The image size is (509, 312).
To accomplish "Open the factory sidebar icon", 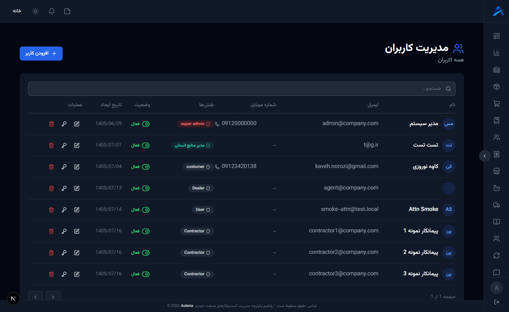I will click(x=496, y=188).
